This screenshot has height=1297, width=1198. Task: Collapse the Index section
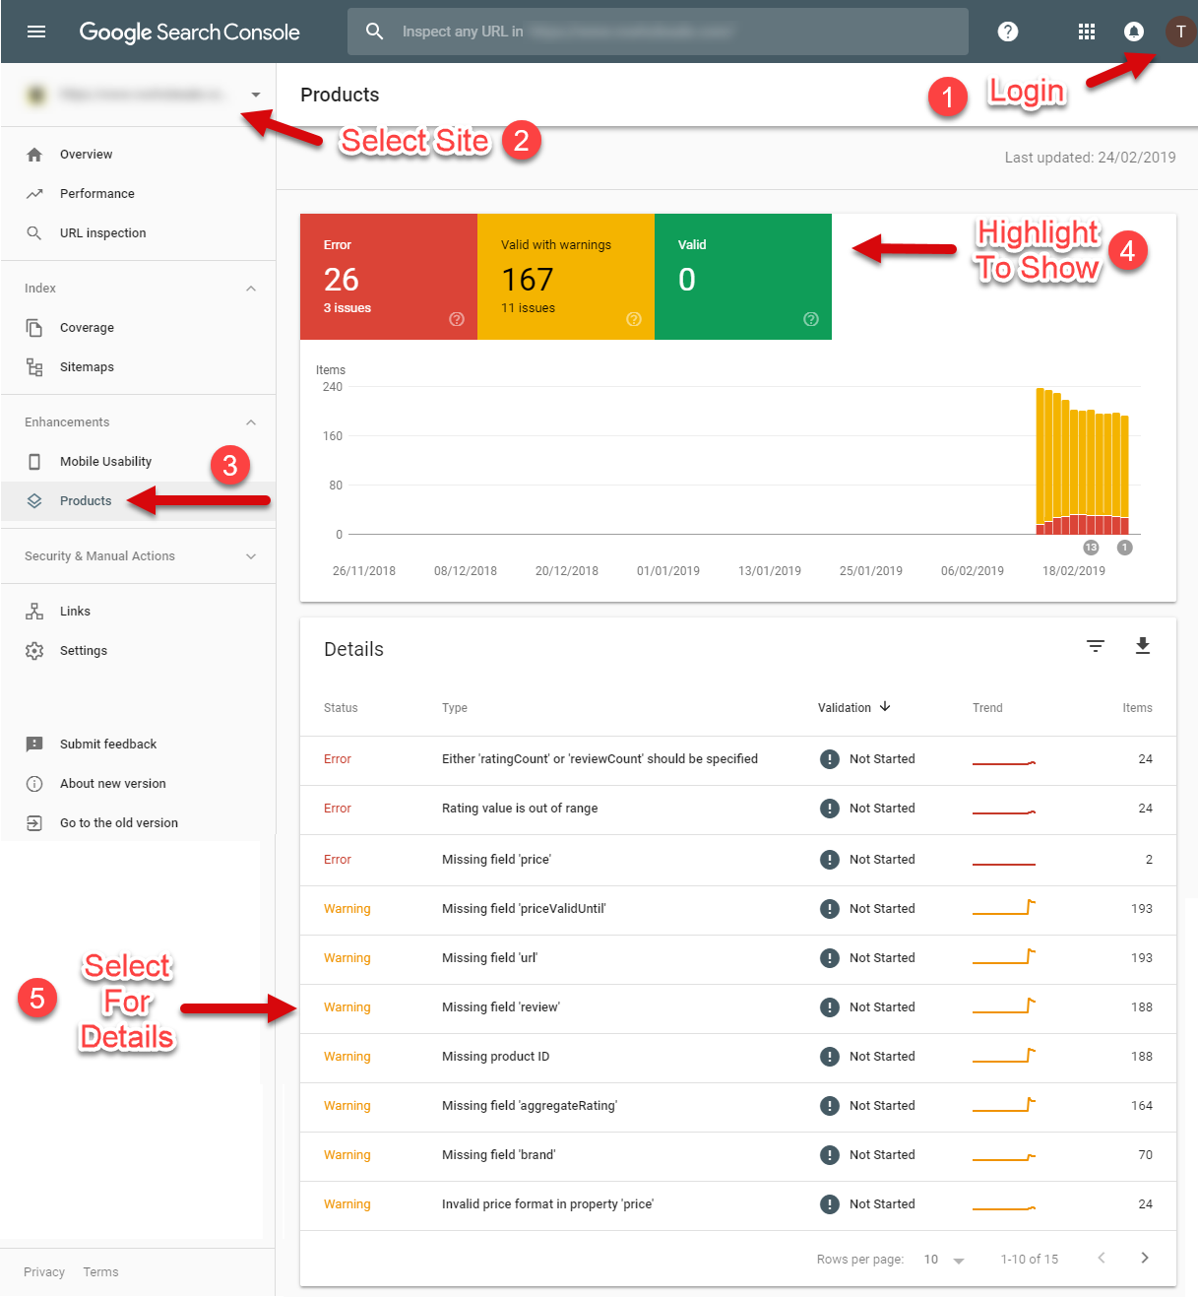(x=251, y=289)
